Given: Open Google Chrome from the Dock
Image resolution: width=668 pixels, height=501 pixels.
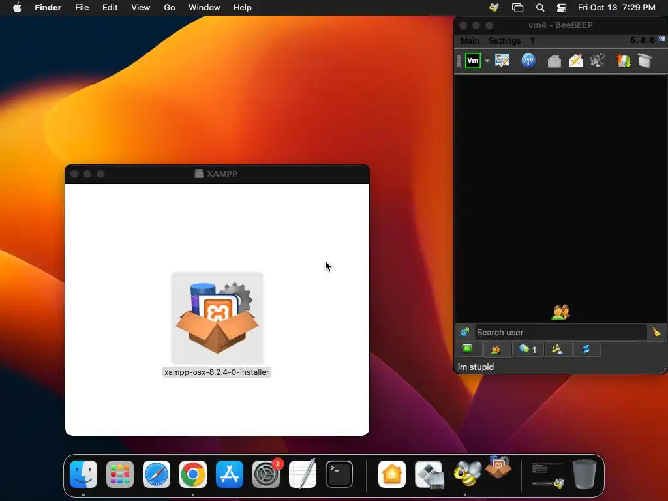Looking at the screenshot, I should [193, 474].
